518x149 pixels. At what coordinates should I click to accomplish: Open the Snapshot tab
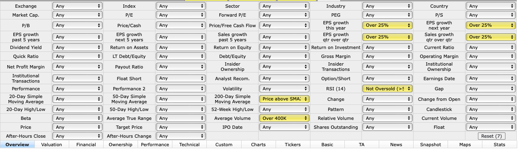point(431,145)
